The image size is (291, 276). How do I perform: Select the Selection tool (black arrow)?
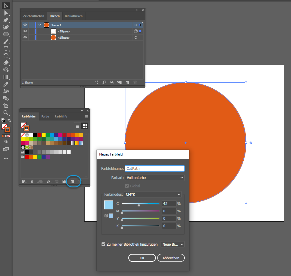tap(6, 6)
